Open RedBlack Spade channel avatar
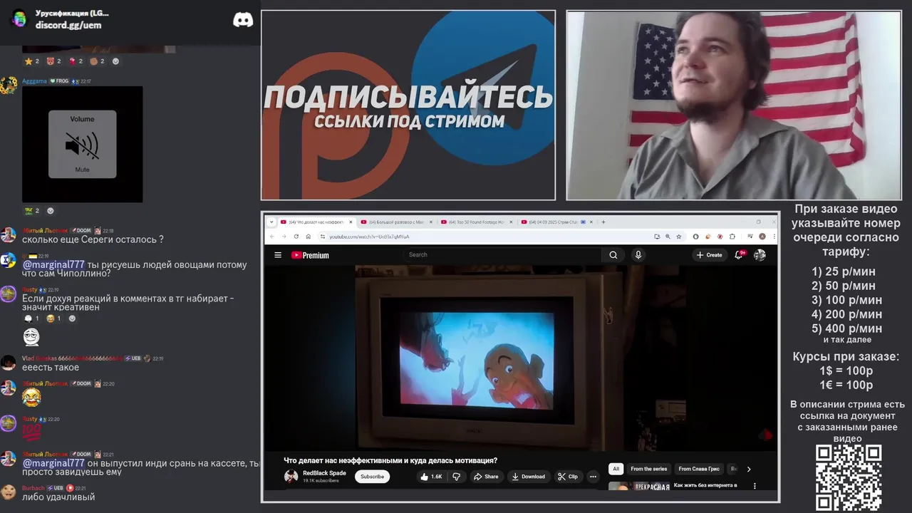Image resolution: width=912 pixels, height=513 pixels. (291, 477)
